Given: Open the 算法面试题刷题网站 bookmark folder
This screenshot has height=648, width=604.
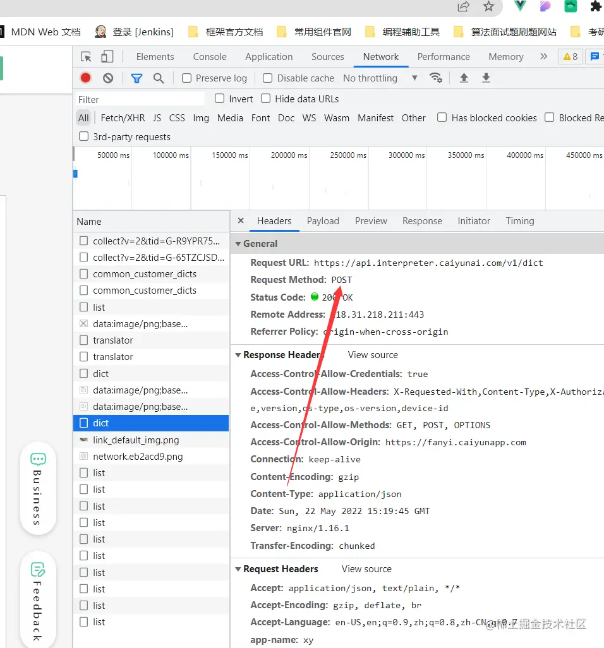Looking at the screenshot, I should 505,32.
